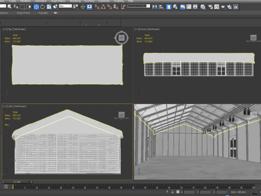Open Wireframe shading menu in the Left viewport
This screenshot has width=261, height=196.
click(20, 106)
